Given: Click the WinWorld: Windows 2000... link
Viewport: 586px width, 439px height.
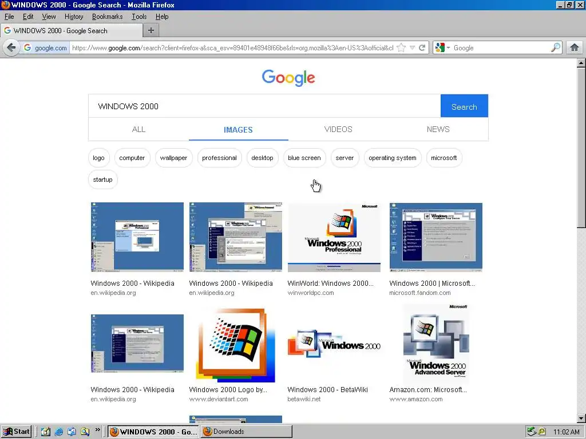Looking at the screenshot, I should (x=330, y=284).
